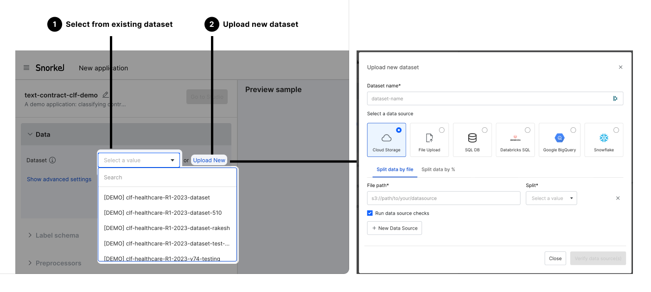Click the Verify data source(s) button
The image size is (651, 292).
pos(598,258)
